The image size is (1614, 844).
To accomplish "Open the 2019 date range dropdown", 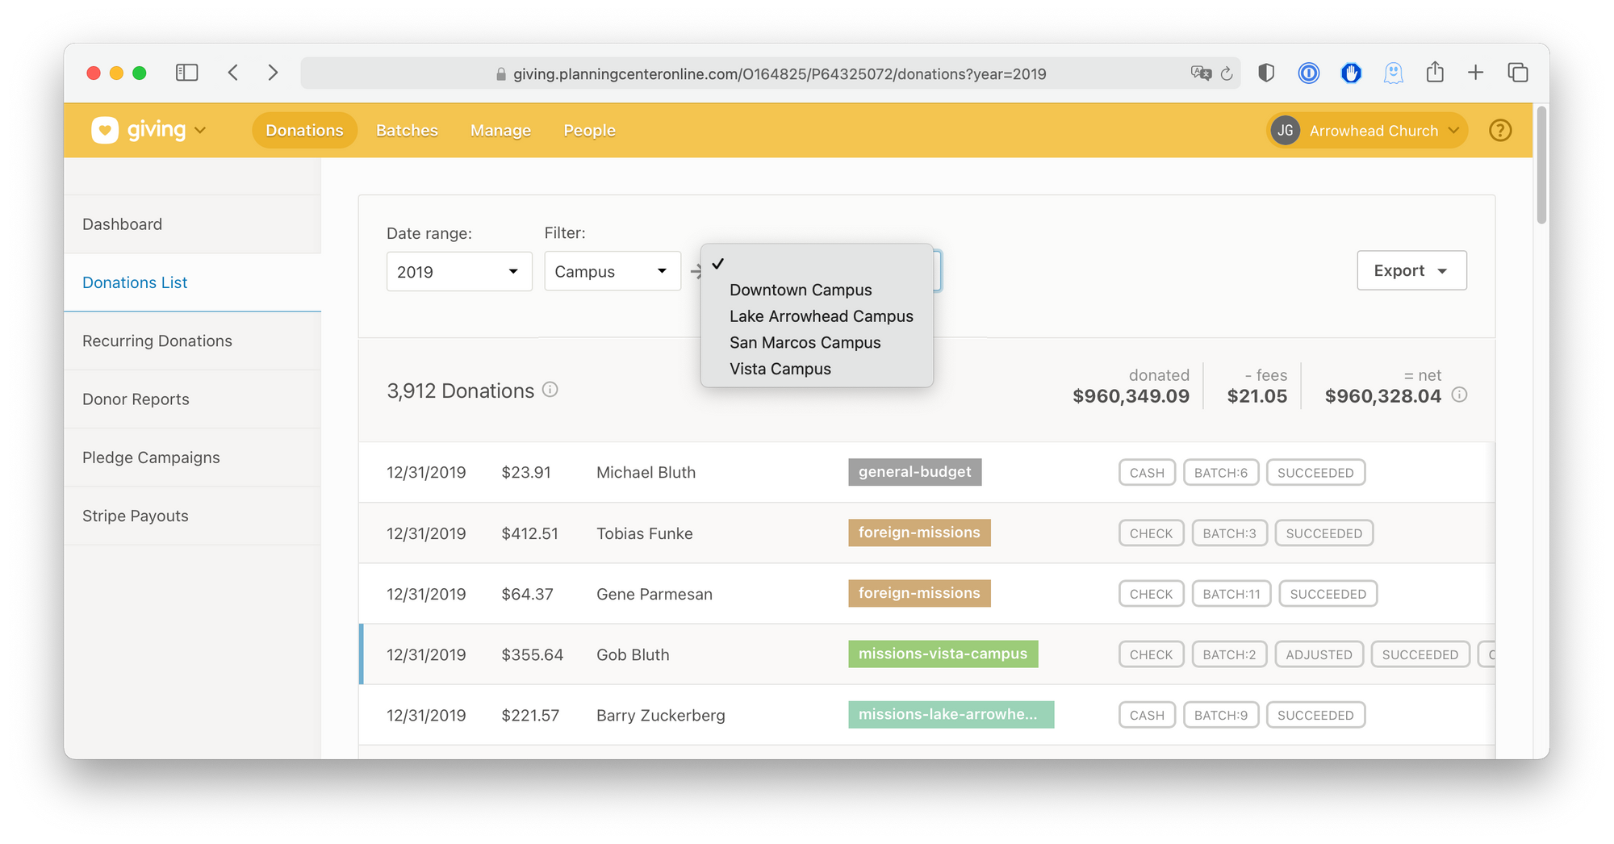I will point(458,271).
